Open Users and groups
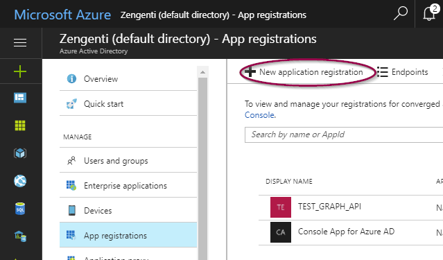The width and height of the screenshot is (443, 260). pyautogui.click(x=128, y=161)
